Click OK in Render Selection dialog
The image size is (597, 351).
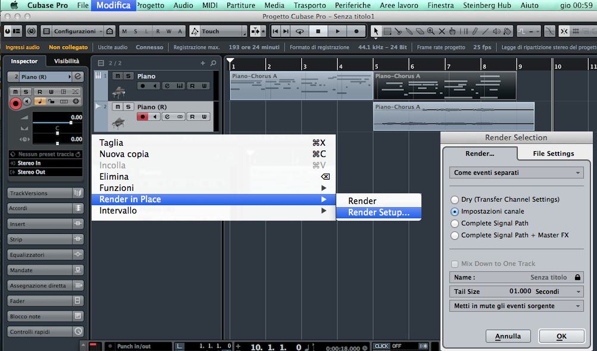[x=562, y=336]
